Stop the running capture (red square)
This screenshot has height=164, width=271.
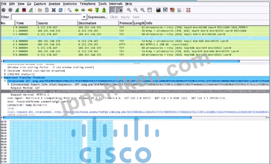[x=24, y=10]
